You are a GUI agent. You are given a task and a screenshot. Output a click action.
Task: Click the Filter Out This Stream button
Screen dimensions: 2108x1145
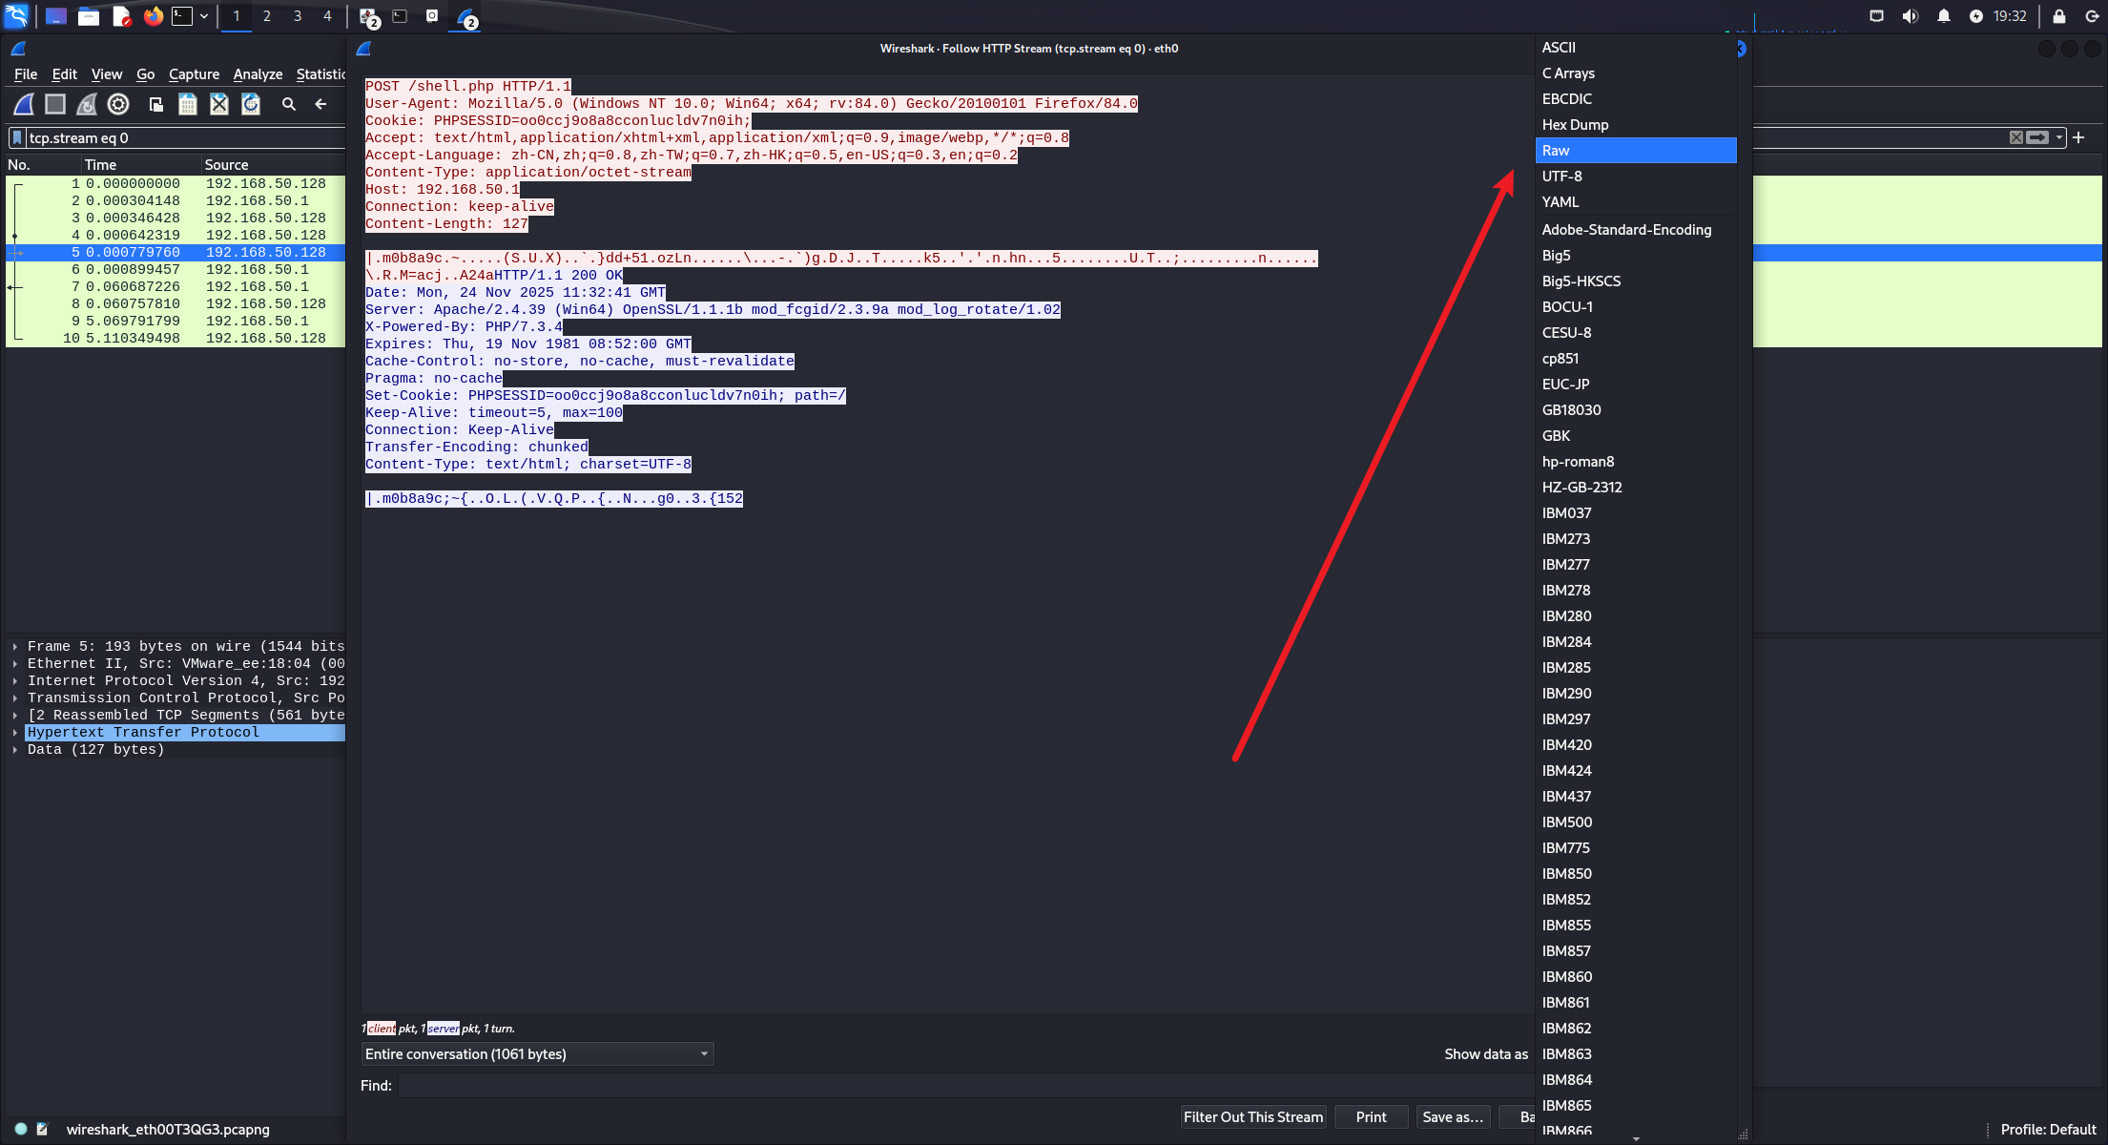1252,1117
